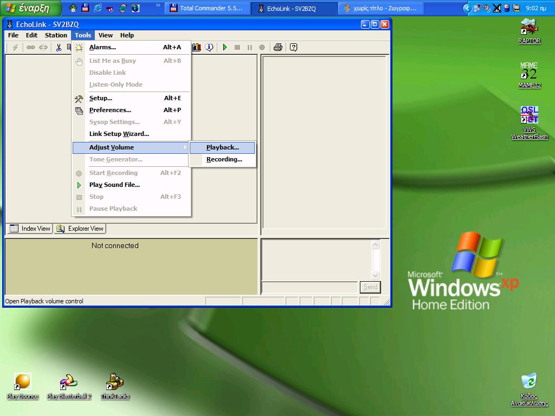Viewport: 555px width, 416px height.
Task: Click the gray stop square in the toolbar
Action: 237,48
